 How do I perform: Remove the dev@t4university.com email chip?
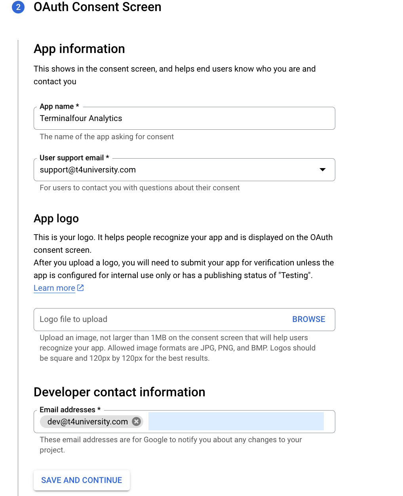tap(137, 422)
